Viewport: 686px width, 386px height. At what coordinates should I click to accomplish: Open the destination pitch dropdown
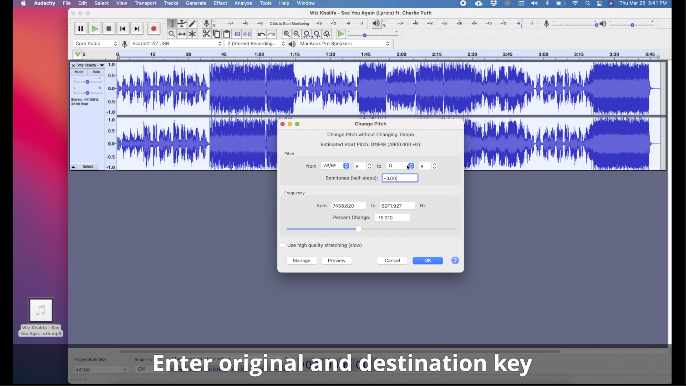[411, 166]
